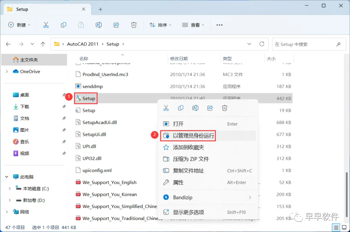Screen dimensions: 350x232
Task: Choose 打开 in the context menu
Action: [x=208, y=124]
